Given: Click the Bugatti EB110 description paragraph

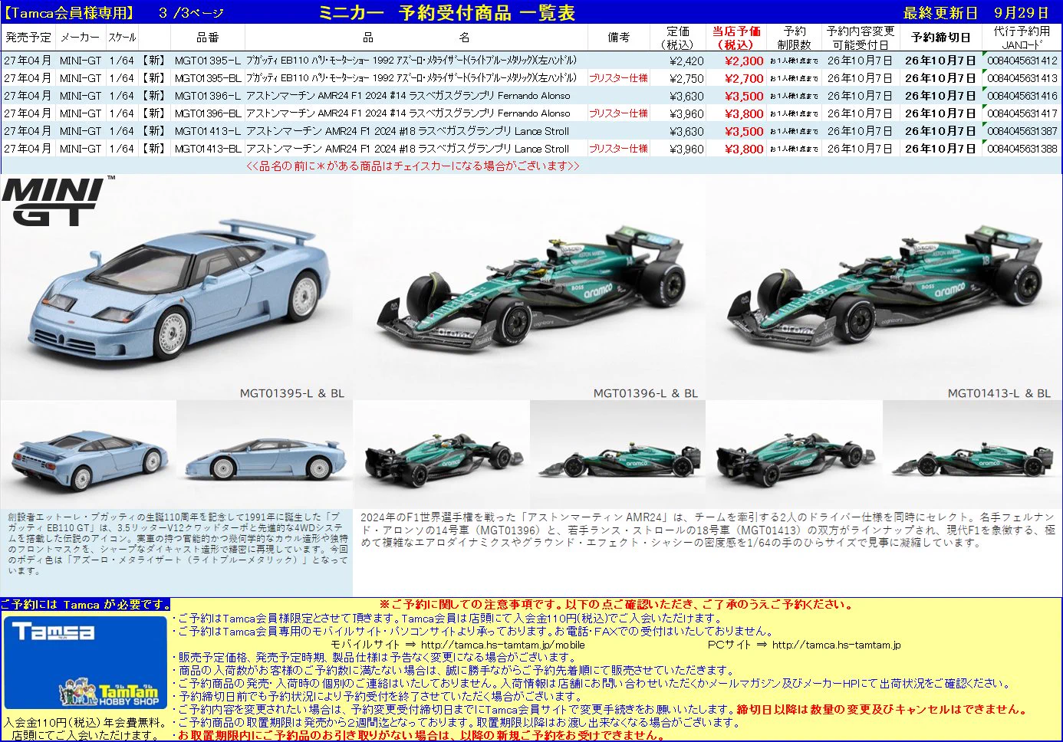Looking at the screenshot, I should pyautogui.click(x=178, y=543).
